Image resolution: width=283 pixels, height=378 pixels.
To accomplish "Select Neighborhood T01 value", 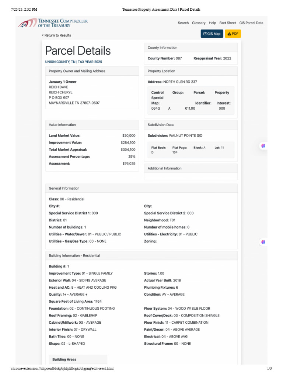I will [x=172, y=220].
